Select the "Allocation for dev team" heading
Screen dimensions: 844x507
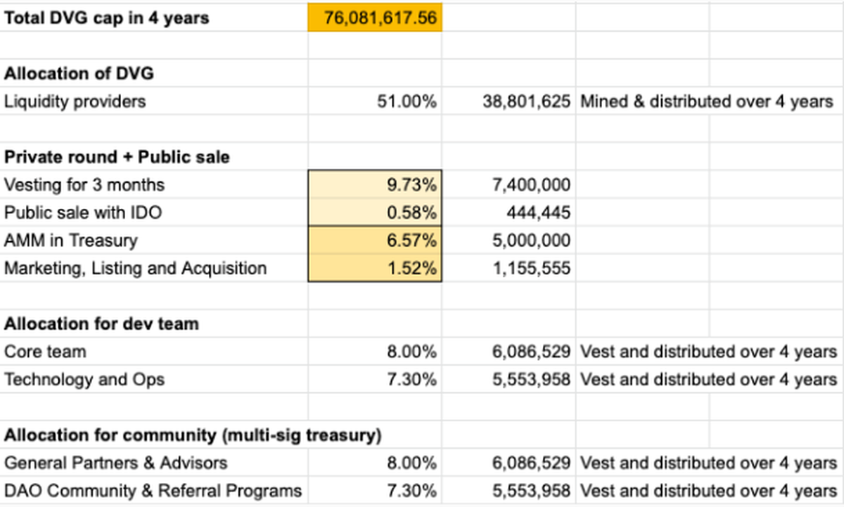coord(101,324)
